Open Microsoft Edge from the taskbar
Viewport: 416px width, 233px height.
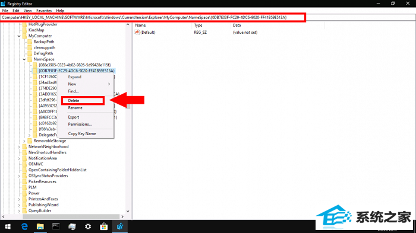pos(24,226)
